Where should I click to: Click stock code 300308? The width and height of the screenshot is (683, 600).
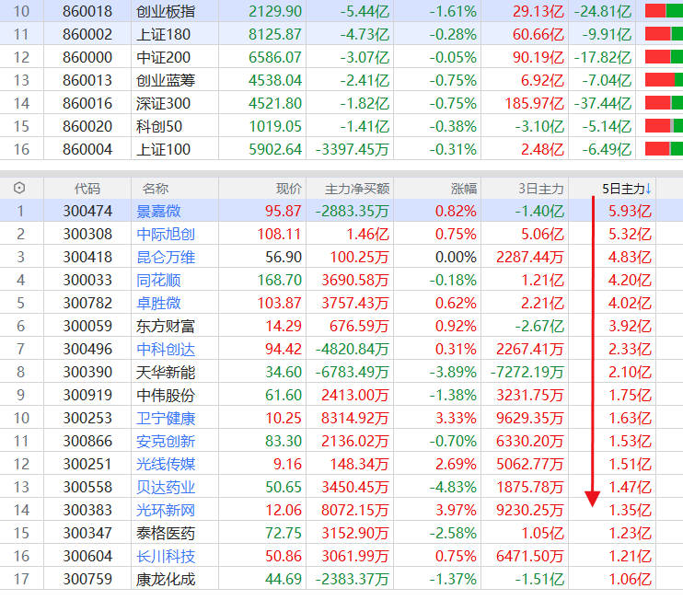pos(87,235)
